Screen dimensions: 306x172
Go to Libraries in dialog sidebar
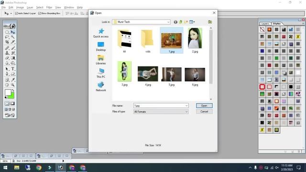[101, 60]
